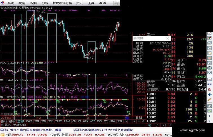This screenshot has height=137, width=213.
Task: Show more indicators with the > arrow
Action: (126, 121)
